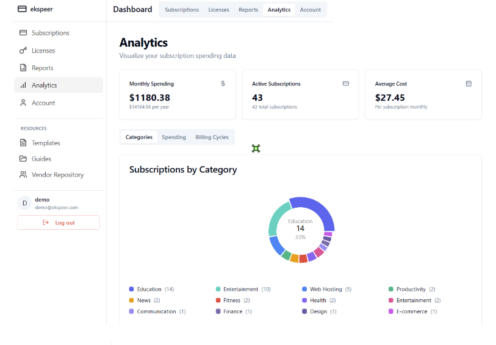Viewport: 496px width, 345px height.
Task: Click the Analytics bar chart icon
Action: [23, 85]
